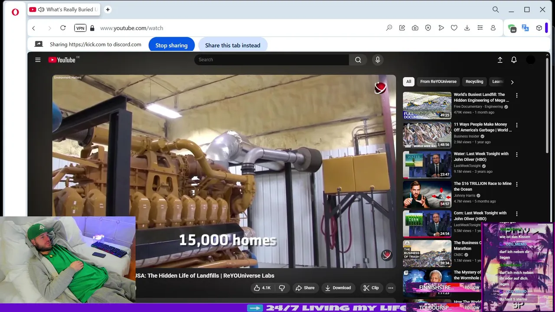The height and width of the screenshot is (312, 555).
Task: Open the green chat extension icon
Action: pyautogui.click(x=512, y=28)
